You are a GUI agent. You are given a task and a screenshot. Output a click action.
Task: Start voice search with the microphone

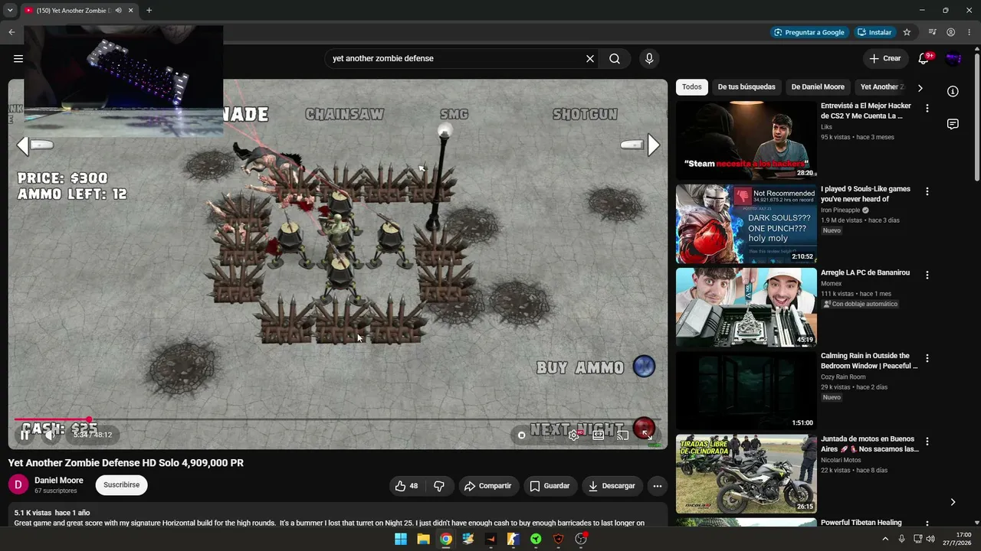[649, 58]
